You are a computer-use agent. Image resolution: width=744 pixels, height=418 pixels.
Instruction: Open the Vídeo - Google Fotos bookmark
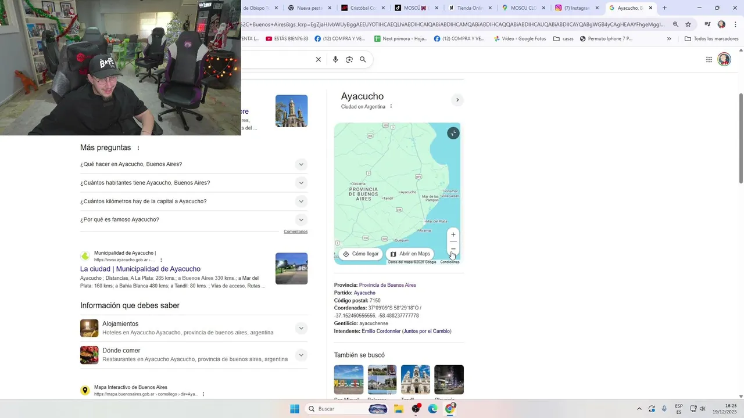coord(520,39)
